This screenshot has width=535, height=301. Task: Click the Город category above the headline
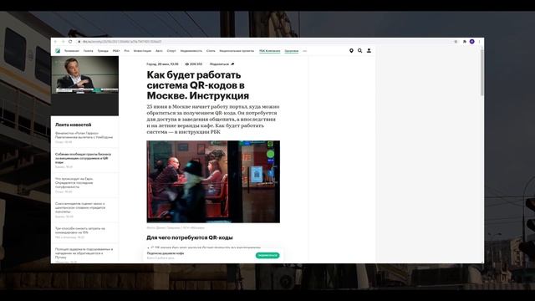151,64
